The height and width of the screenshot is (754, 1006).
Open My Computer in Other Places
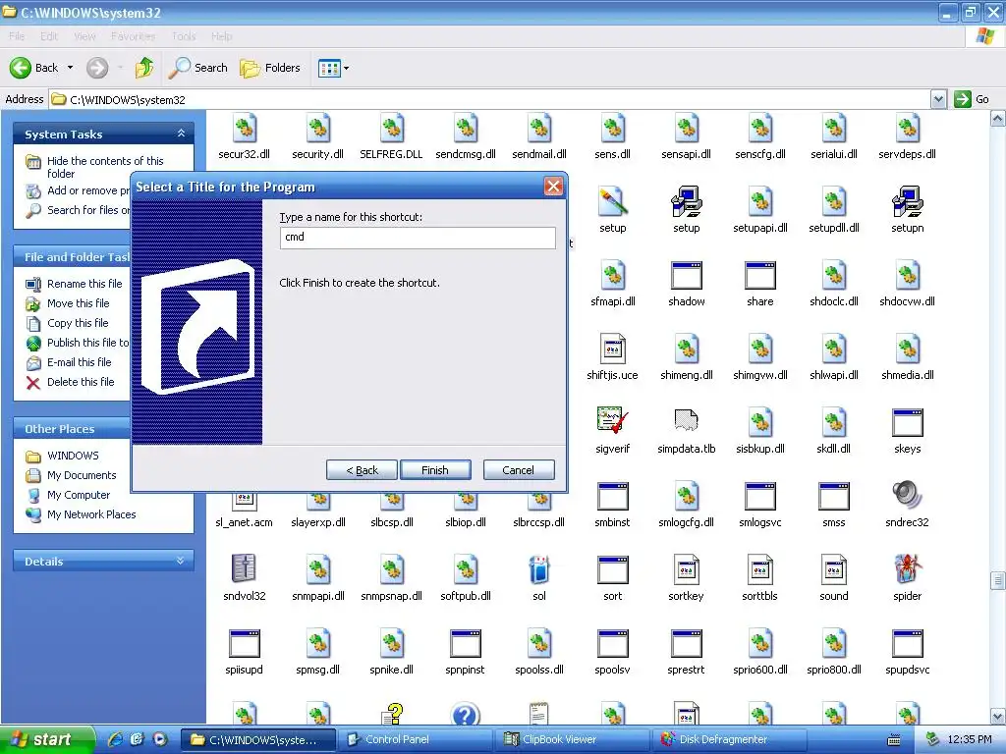pos(79,495)
